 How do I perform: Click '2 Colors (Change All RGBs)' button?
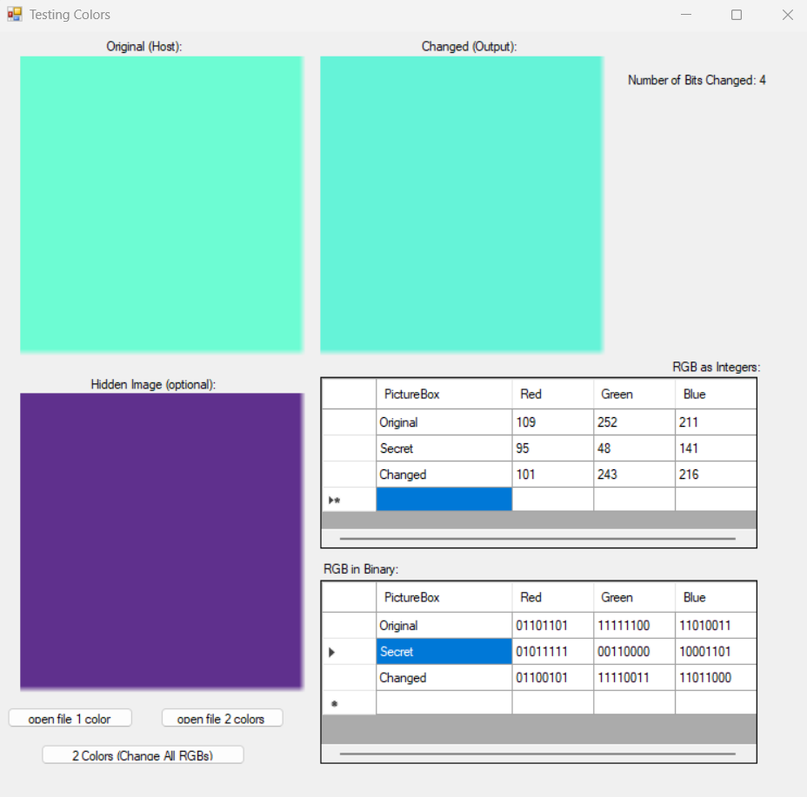tap(143, 754)
